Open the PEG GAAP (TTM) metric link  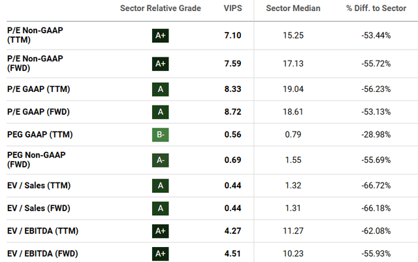coord(40,135)
